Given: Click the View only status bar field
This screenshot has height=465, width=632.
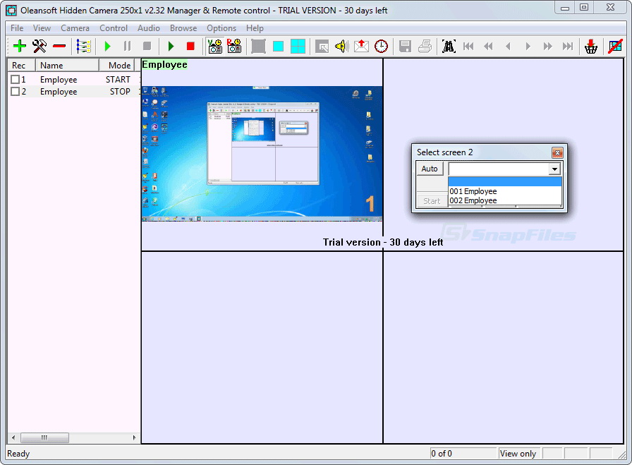Looking at the screenshot, I should point(519,454).
